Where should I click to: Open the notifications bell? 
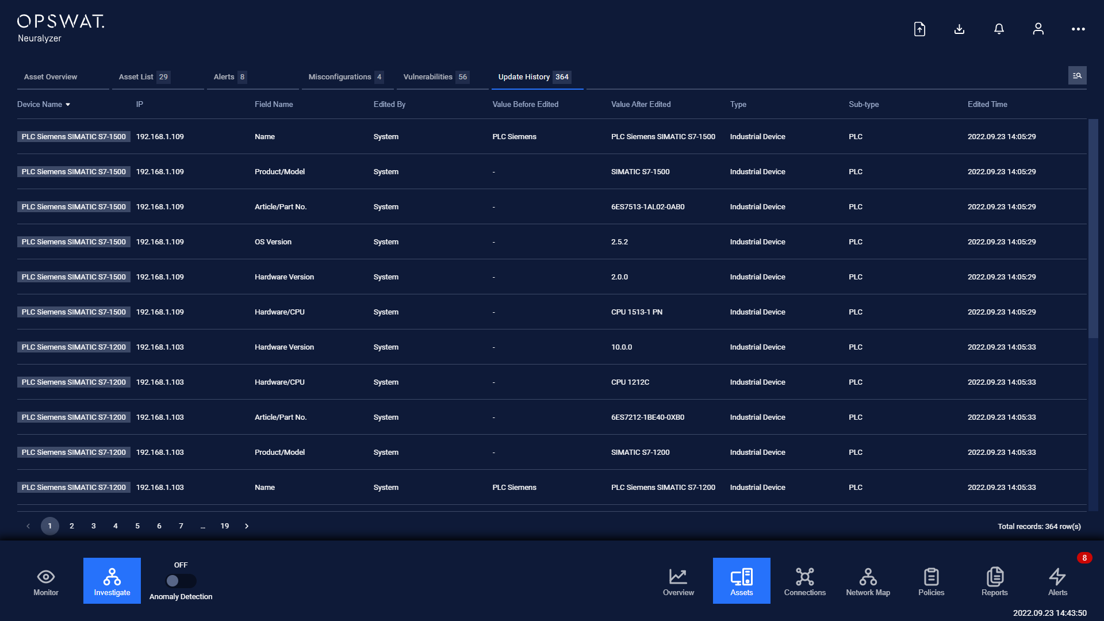999,29
